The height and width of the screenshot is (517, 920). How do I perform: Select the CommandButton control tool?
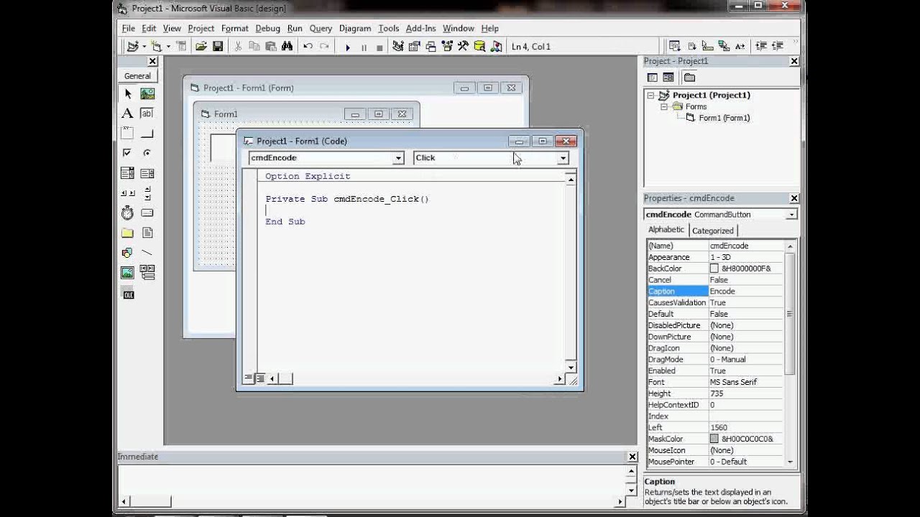147,133
